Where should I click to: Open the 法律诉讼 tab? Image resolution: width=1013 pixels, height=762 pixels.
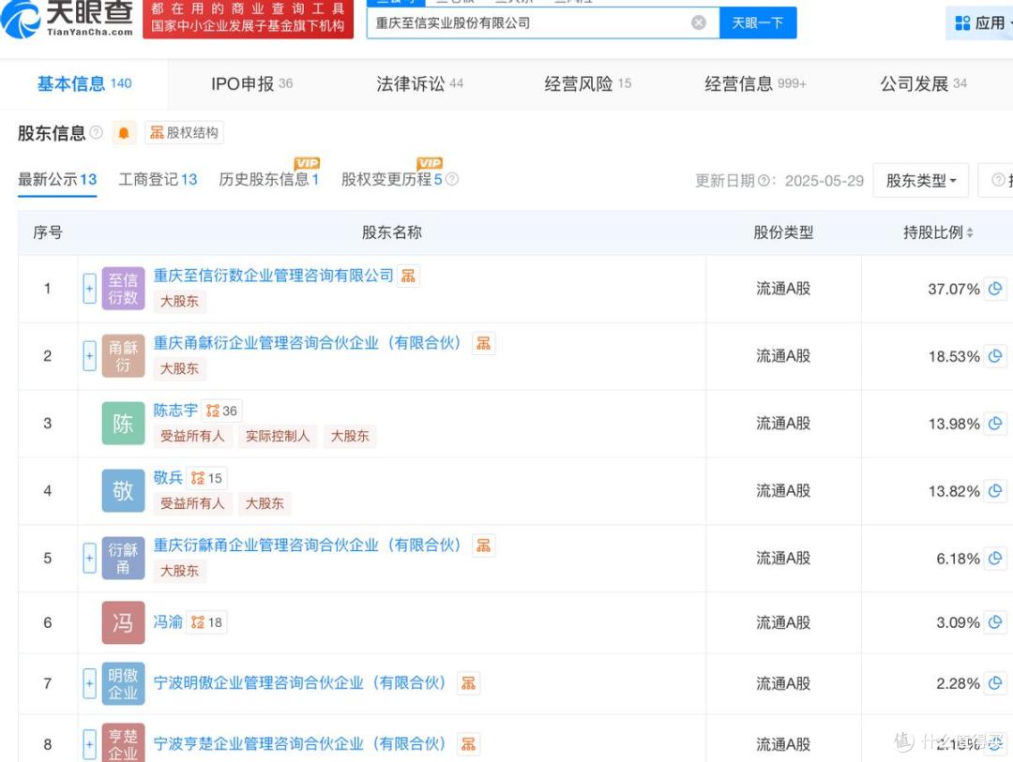pos(420,84)
